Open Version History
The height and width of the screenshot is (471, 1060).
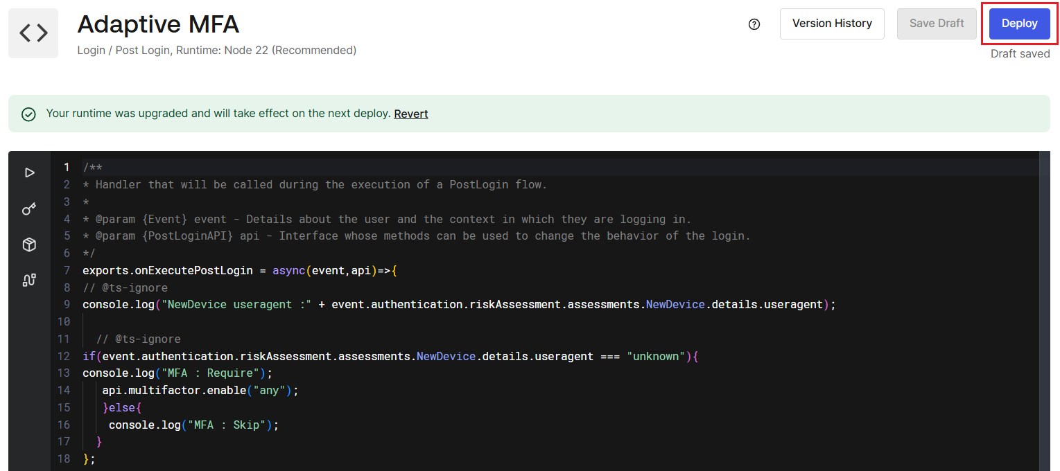point(831,24)
